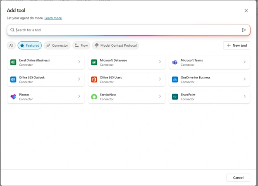Click the ServiceNow title text

(108, 95)
